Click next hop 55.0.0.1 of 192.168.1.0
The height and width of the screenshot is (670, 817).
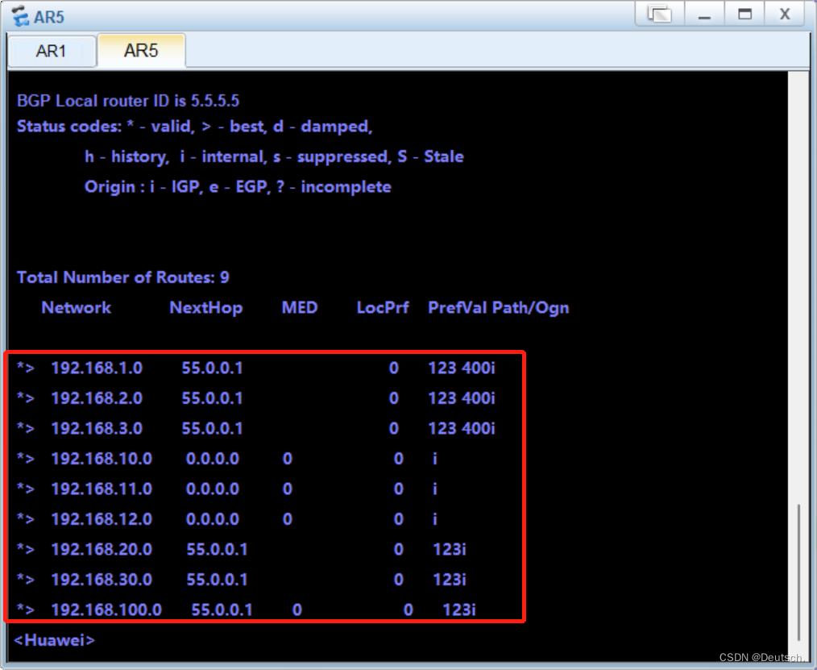(x=212, y=368)
